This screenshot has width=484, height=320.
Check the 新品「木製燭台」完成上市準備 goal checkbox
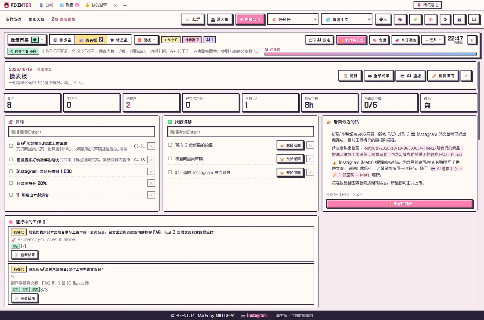pos(11,146)
